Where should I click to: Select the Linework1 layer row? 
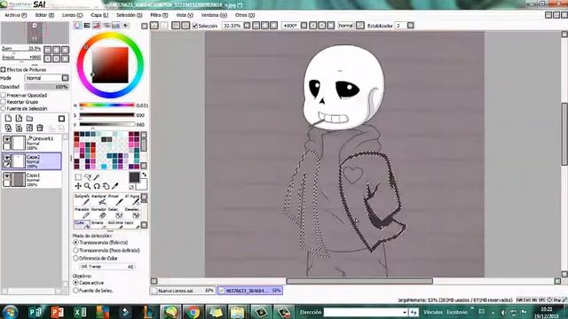32,143
